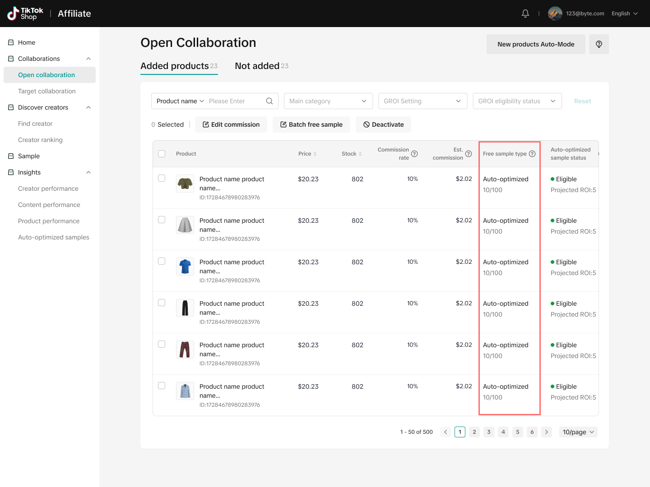Click the New products Auto-Mode button

point(536,44)
